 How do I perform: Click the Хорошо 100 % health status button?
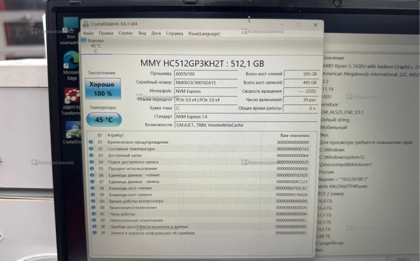(103, 89)
